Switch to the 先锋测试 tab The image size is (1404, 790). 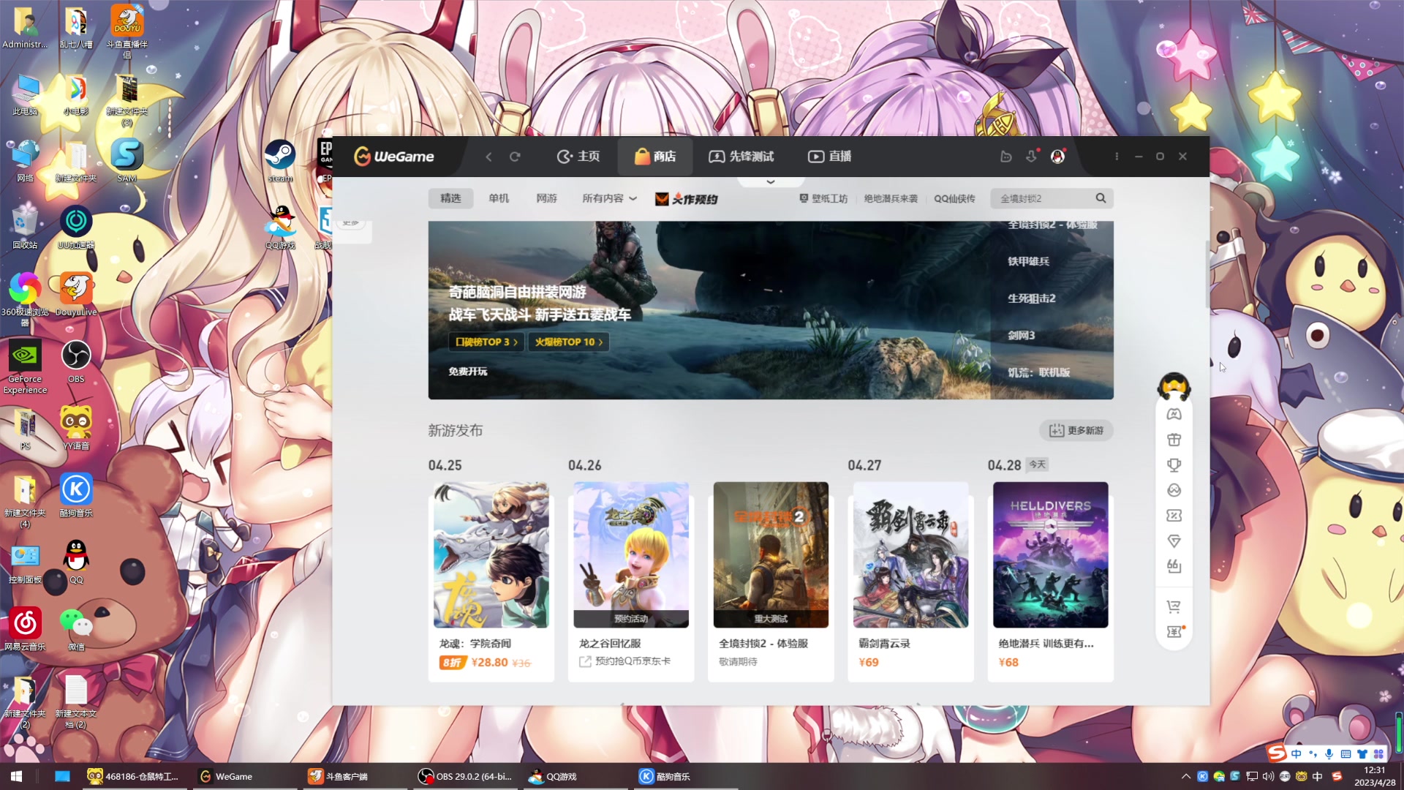click(x=741, y=157)
